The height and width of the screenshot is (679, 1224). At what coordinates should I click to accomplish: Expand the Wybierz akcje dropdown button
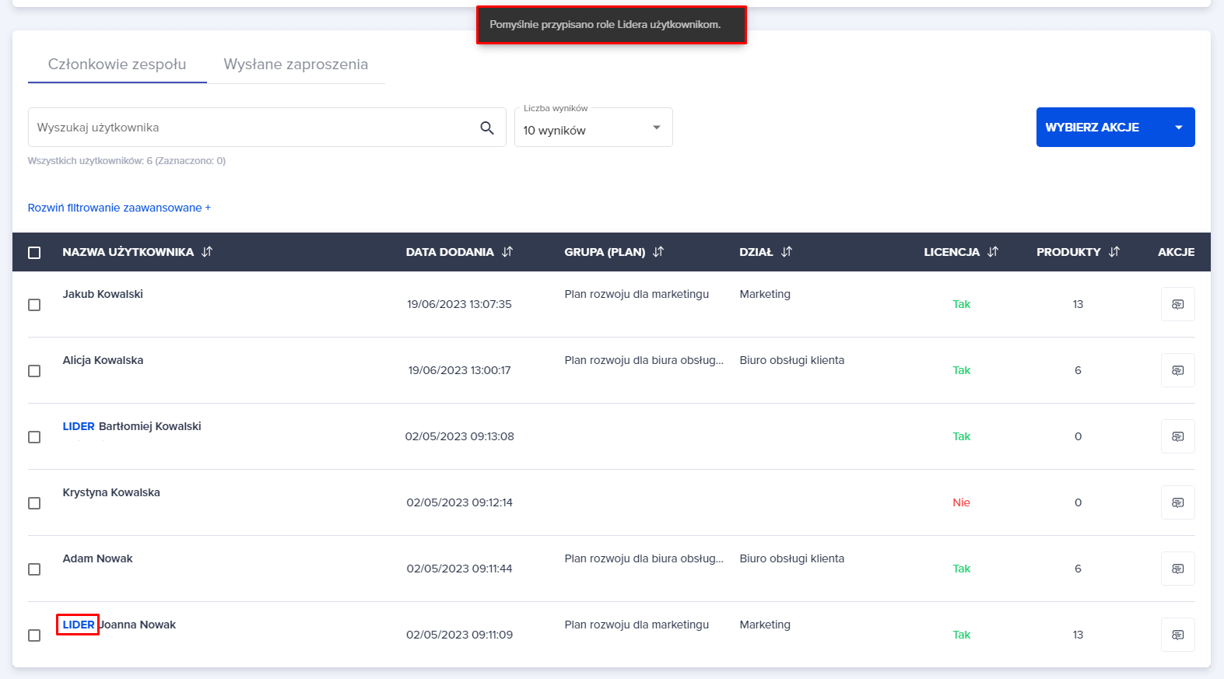point(1115,128)
